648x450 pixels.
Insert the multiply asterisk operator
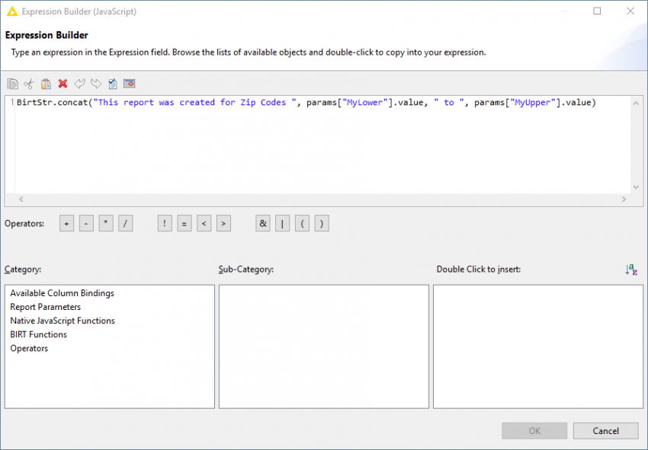[x=106, y=223]
